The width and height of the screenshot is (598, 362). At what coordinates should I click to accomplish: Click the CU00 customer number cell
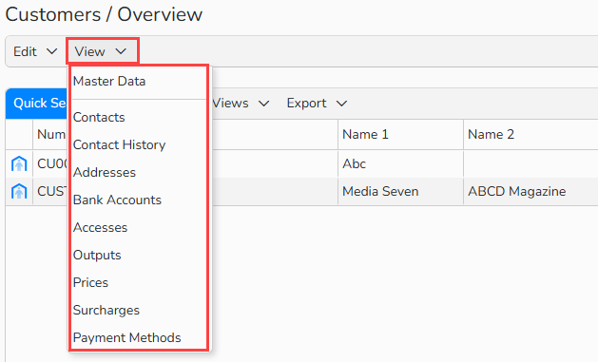(50, 163)
